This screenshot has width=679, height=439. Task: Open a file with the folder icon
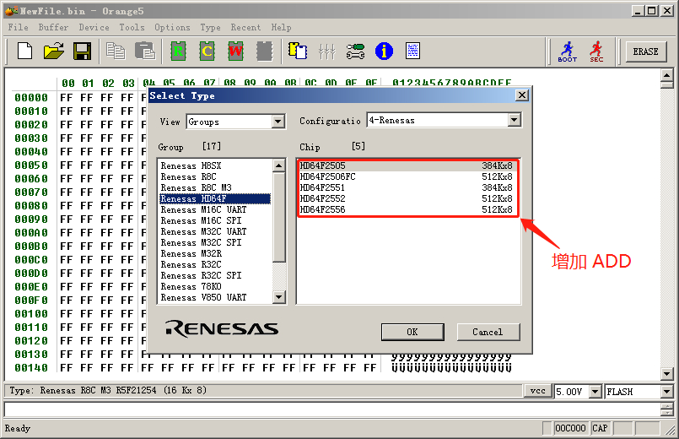pyautogui.click(x=54, y=51)
